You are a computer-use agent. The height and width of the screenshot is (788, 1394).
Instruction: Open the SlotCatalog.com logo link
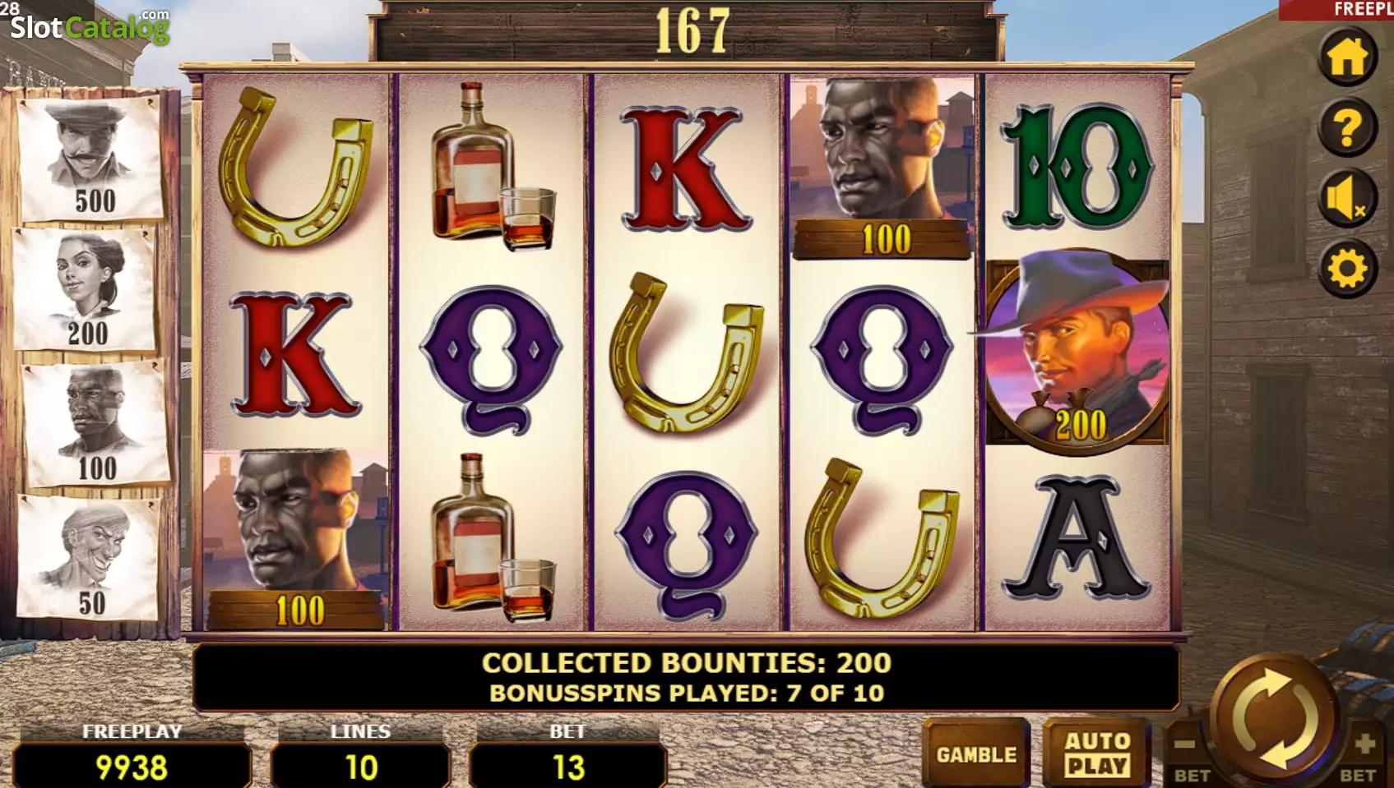[89, 26]
